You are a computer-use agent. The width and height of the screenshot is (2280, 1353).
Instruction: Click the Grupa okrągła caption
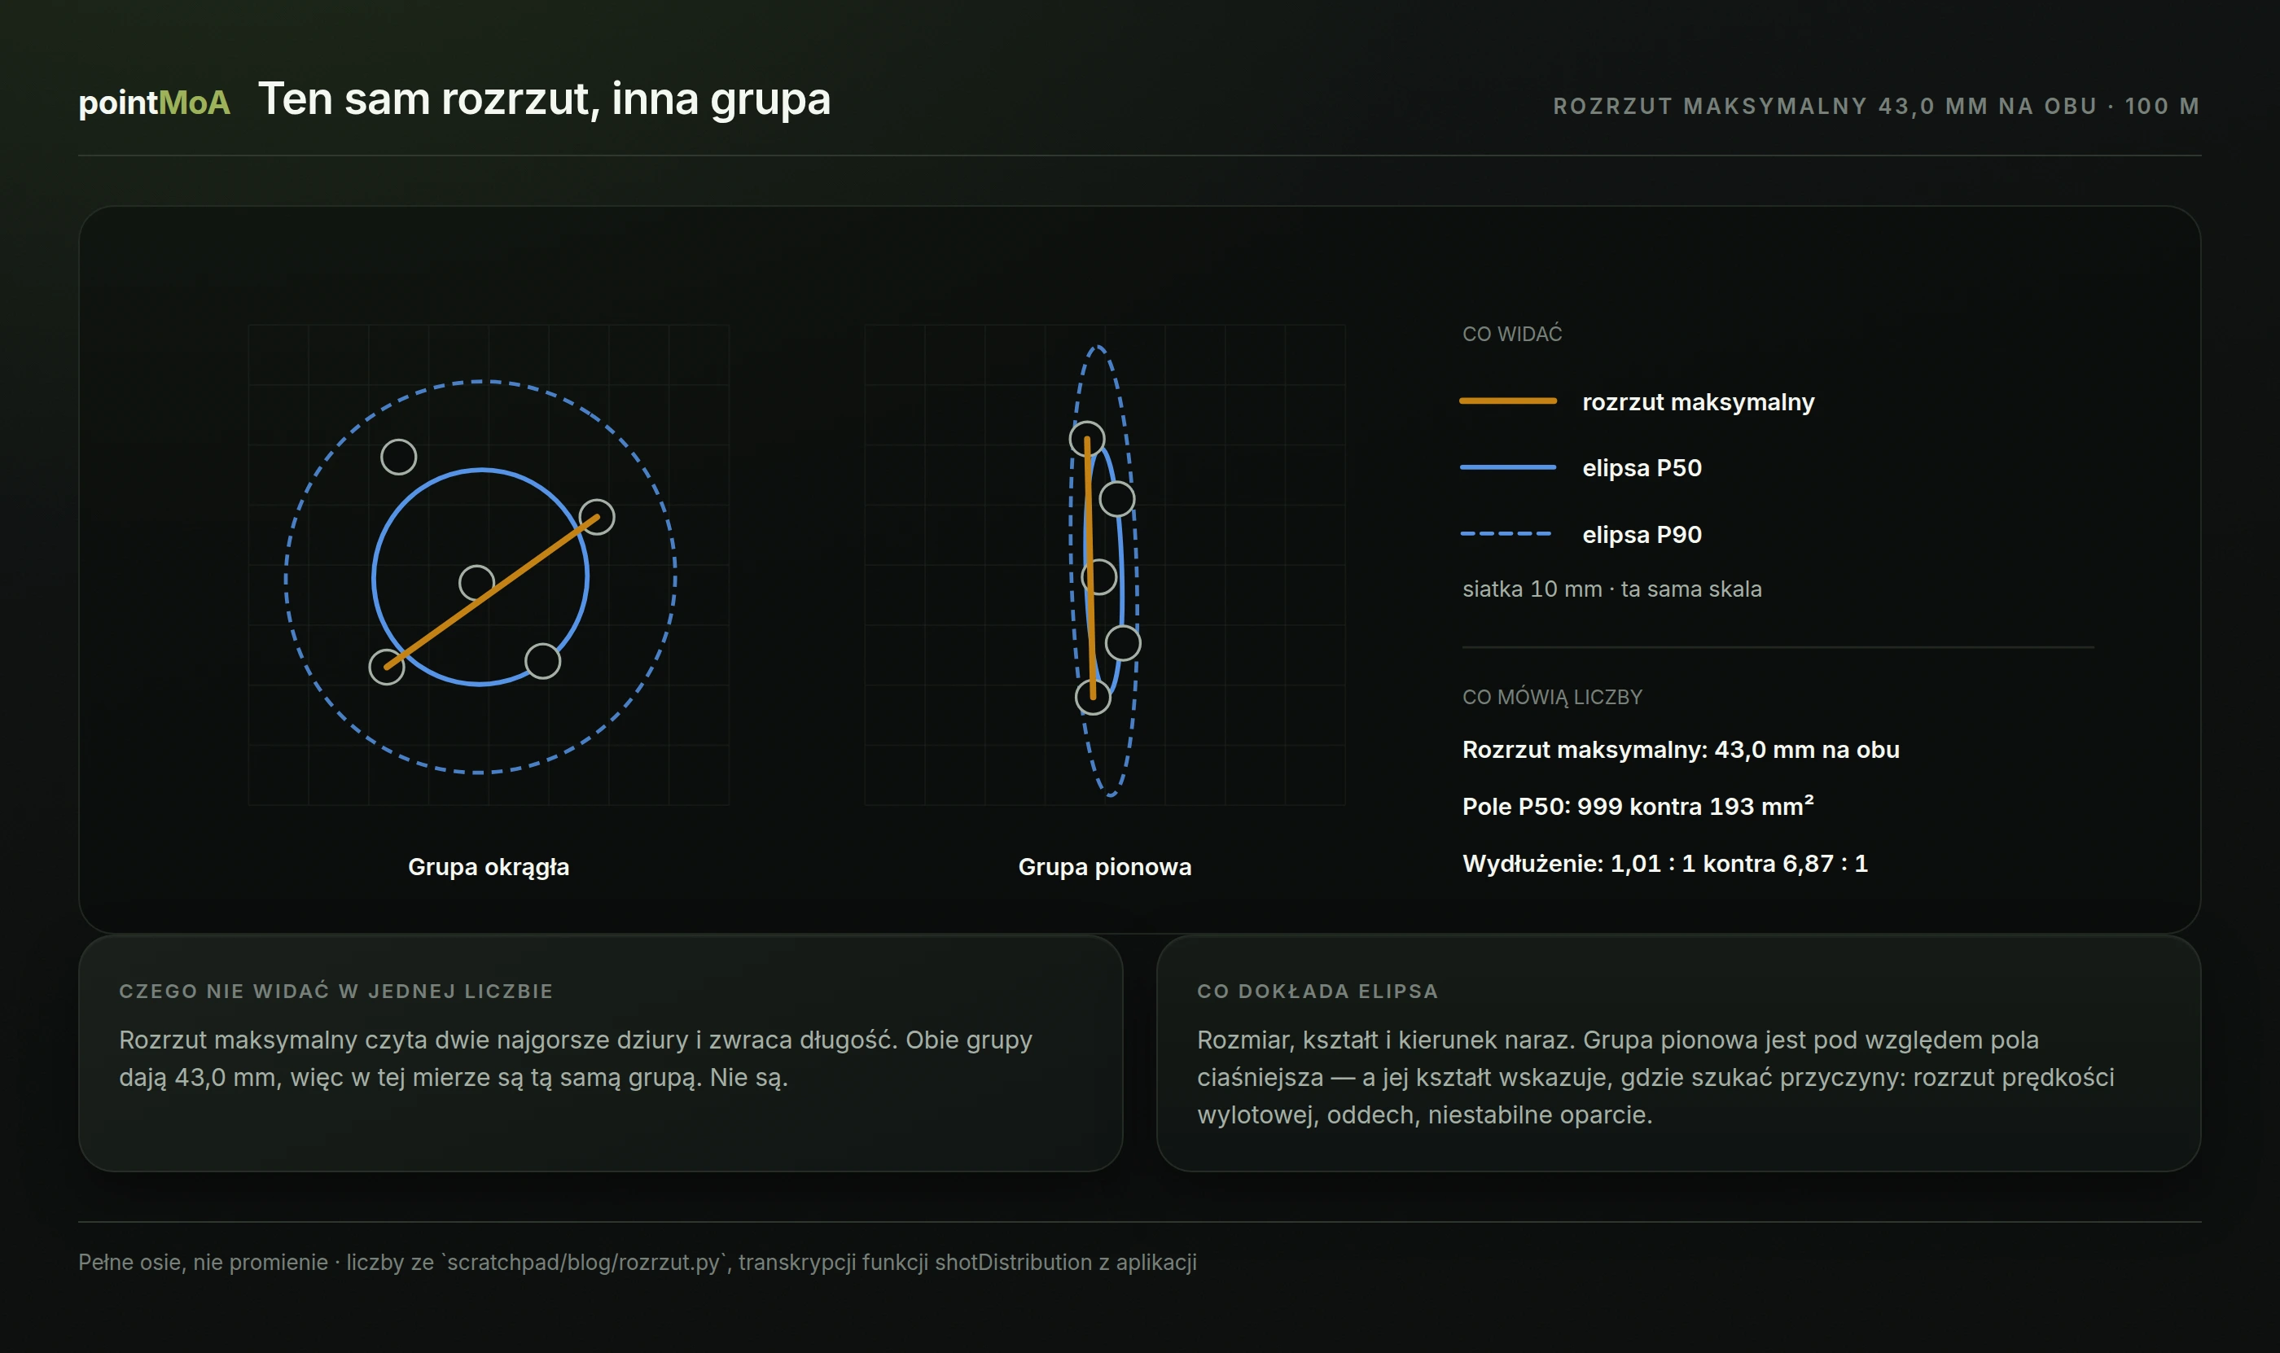click(489, 867)
